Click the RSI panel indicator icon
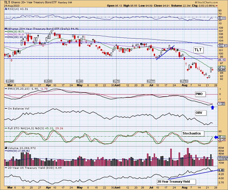This screenshot has width=228, height=190. (6, 9)
